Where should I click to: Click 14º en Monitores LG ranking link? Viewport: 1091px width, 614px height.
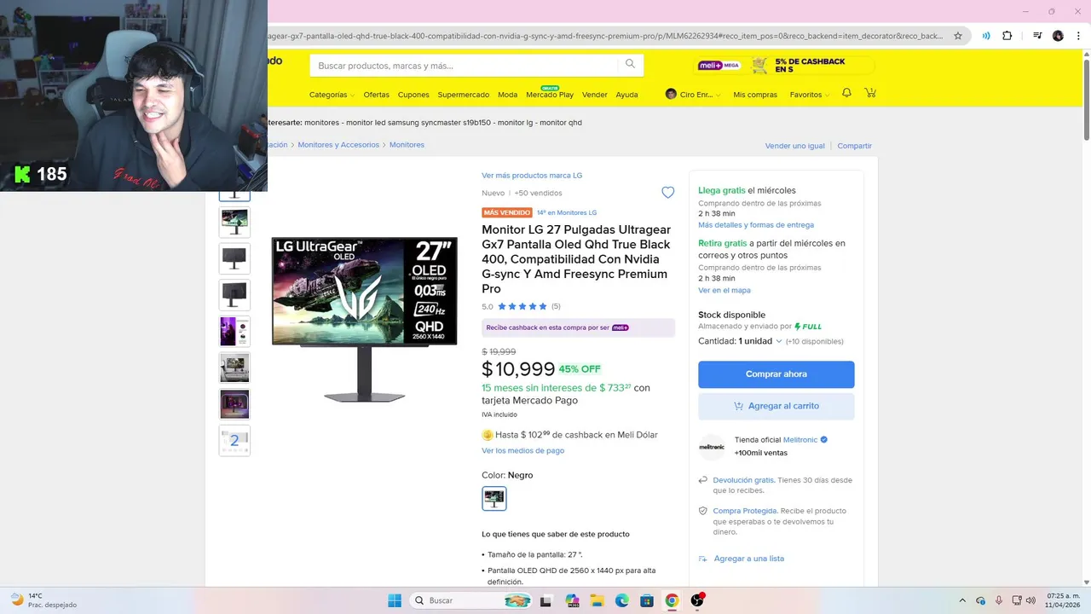[567, 212]
